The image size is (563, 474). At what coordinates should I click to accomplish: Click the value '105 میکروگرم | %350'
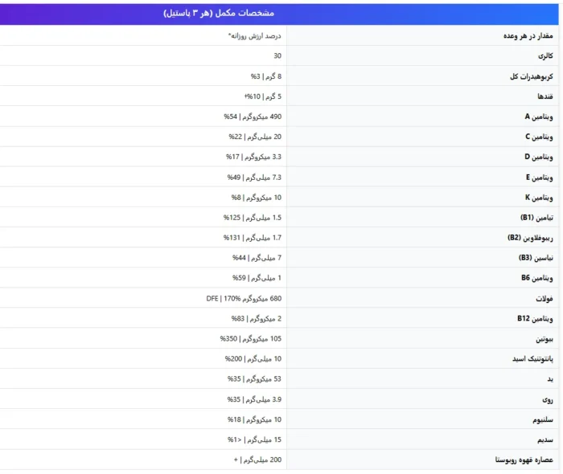tap(251, 338)
